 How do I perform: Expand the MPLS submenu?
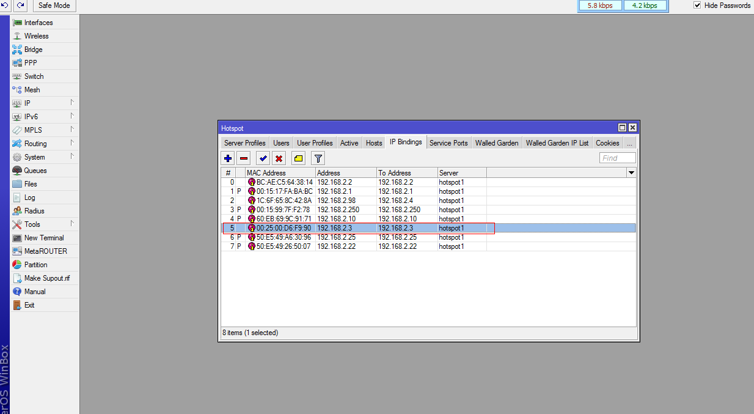pos(71,130)
